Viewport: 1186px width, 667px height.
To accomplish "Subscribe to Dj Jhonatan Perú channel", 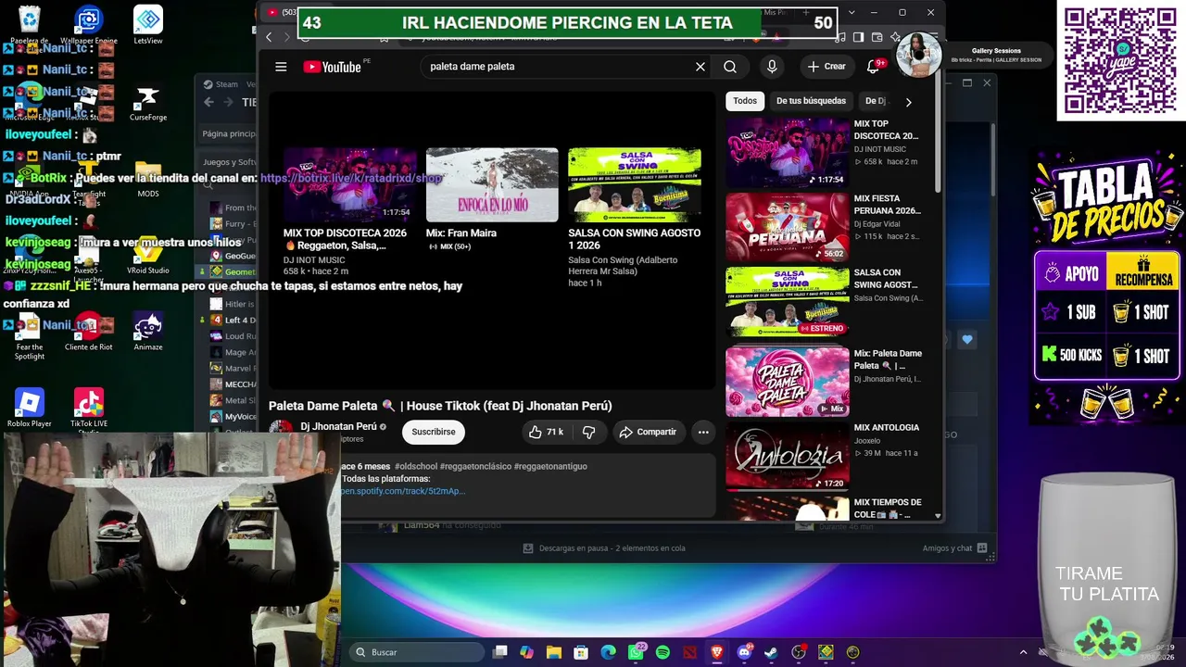I will pyautogui.click(x=434, y=432).
